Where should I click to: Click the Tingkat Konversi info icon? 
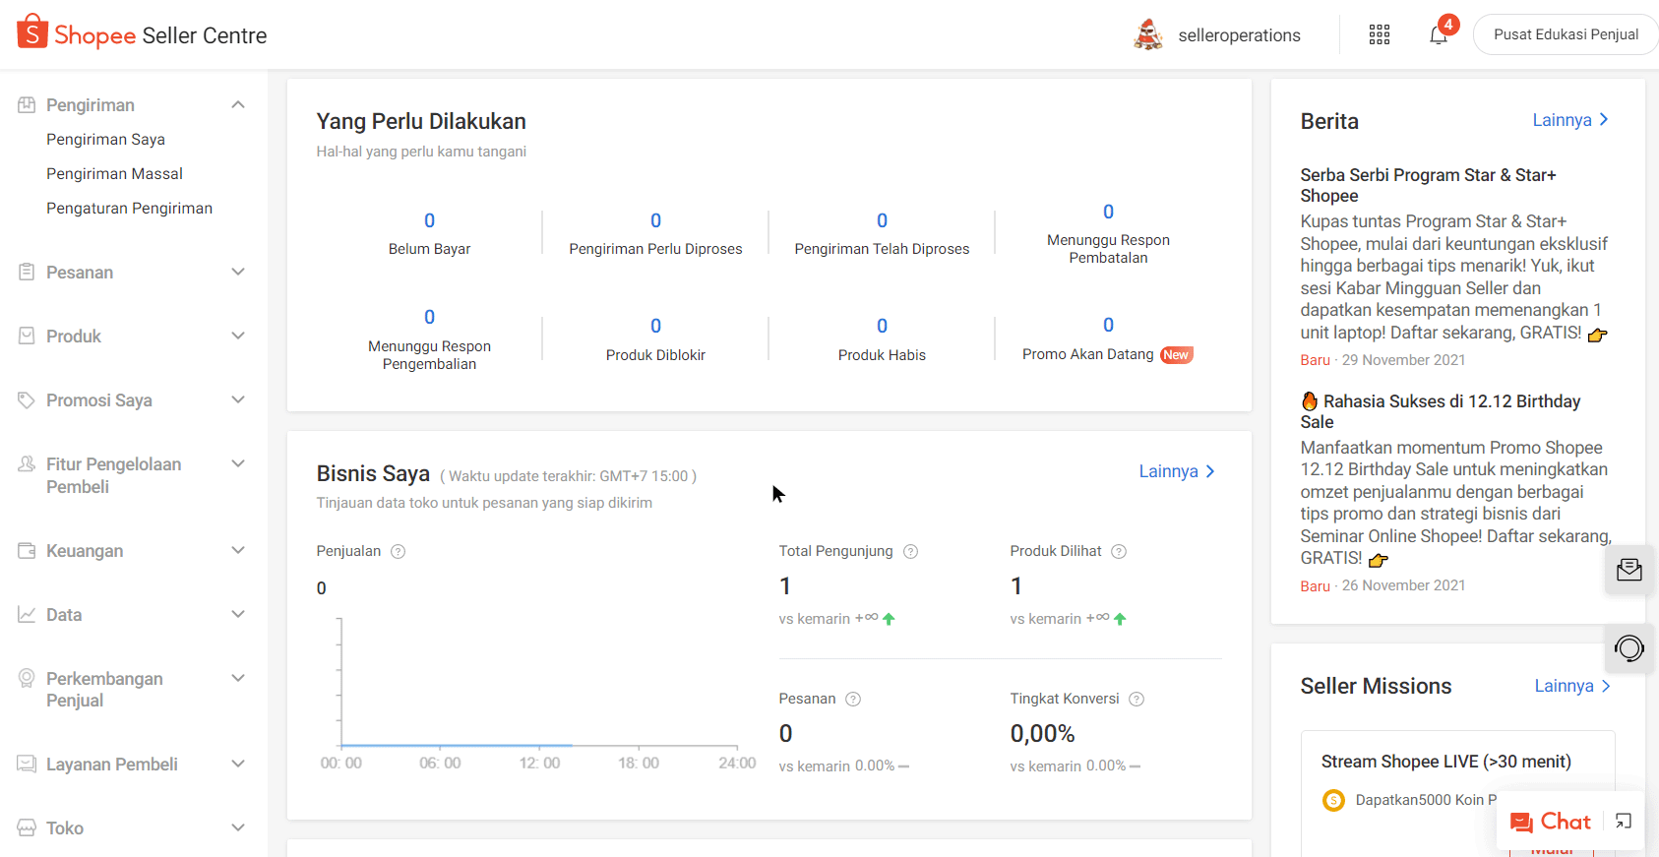[1137, 700]
